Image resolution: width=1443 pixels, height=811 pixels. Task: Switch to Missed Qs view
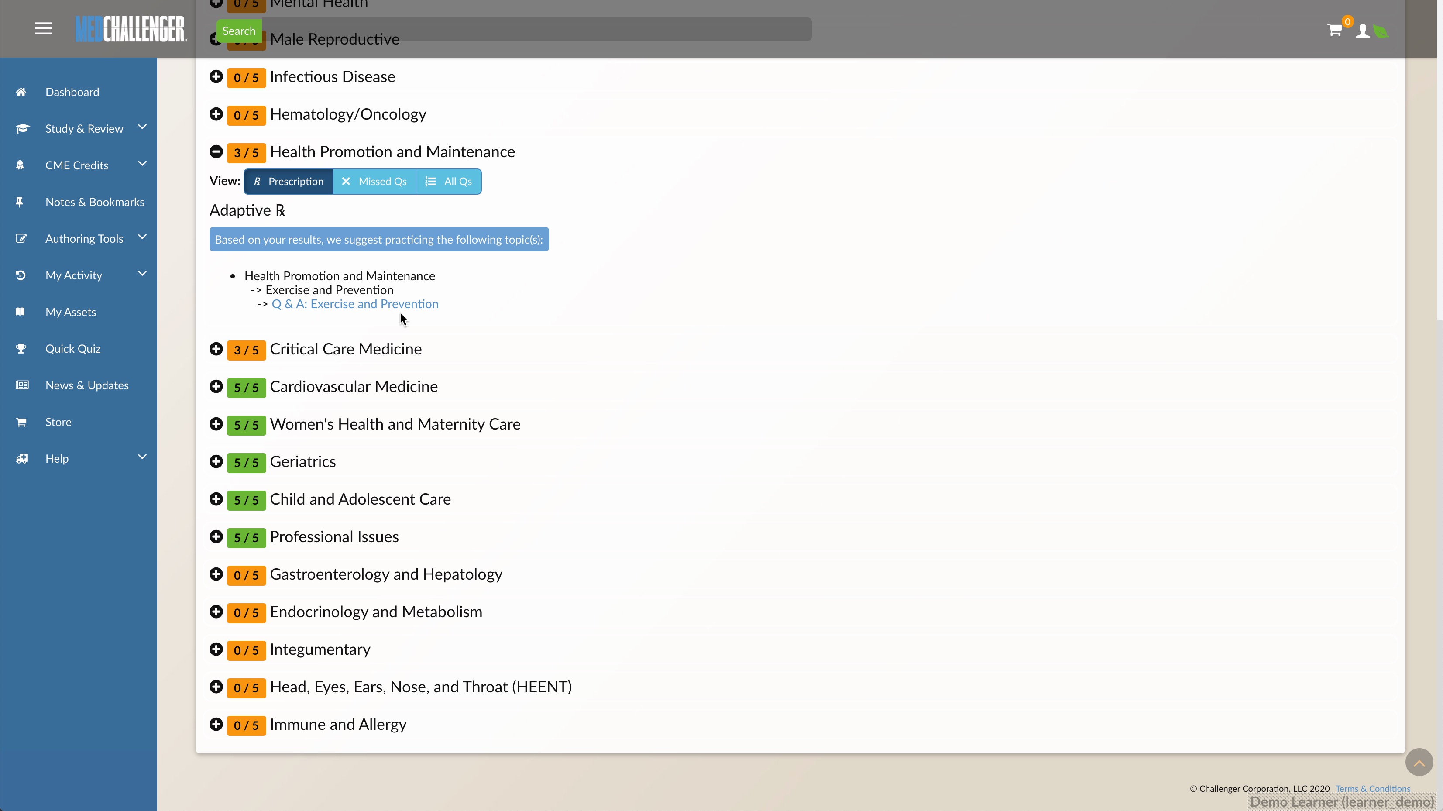374,182
